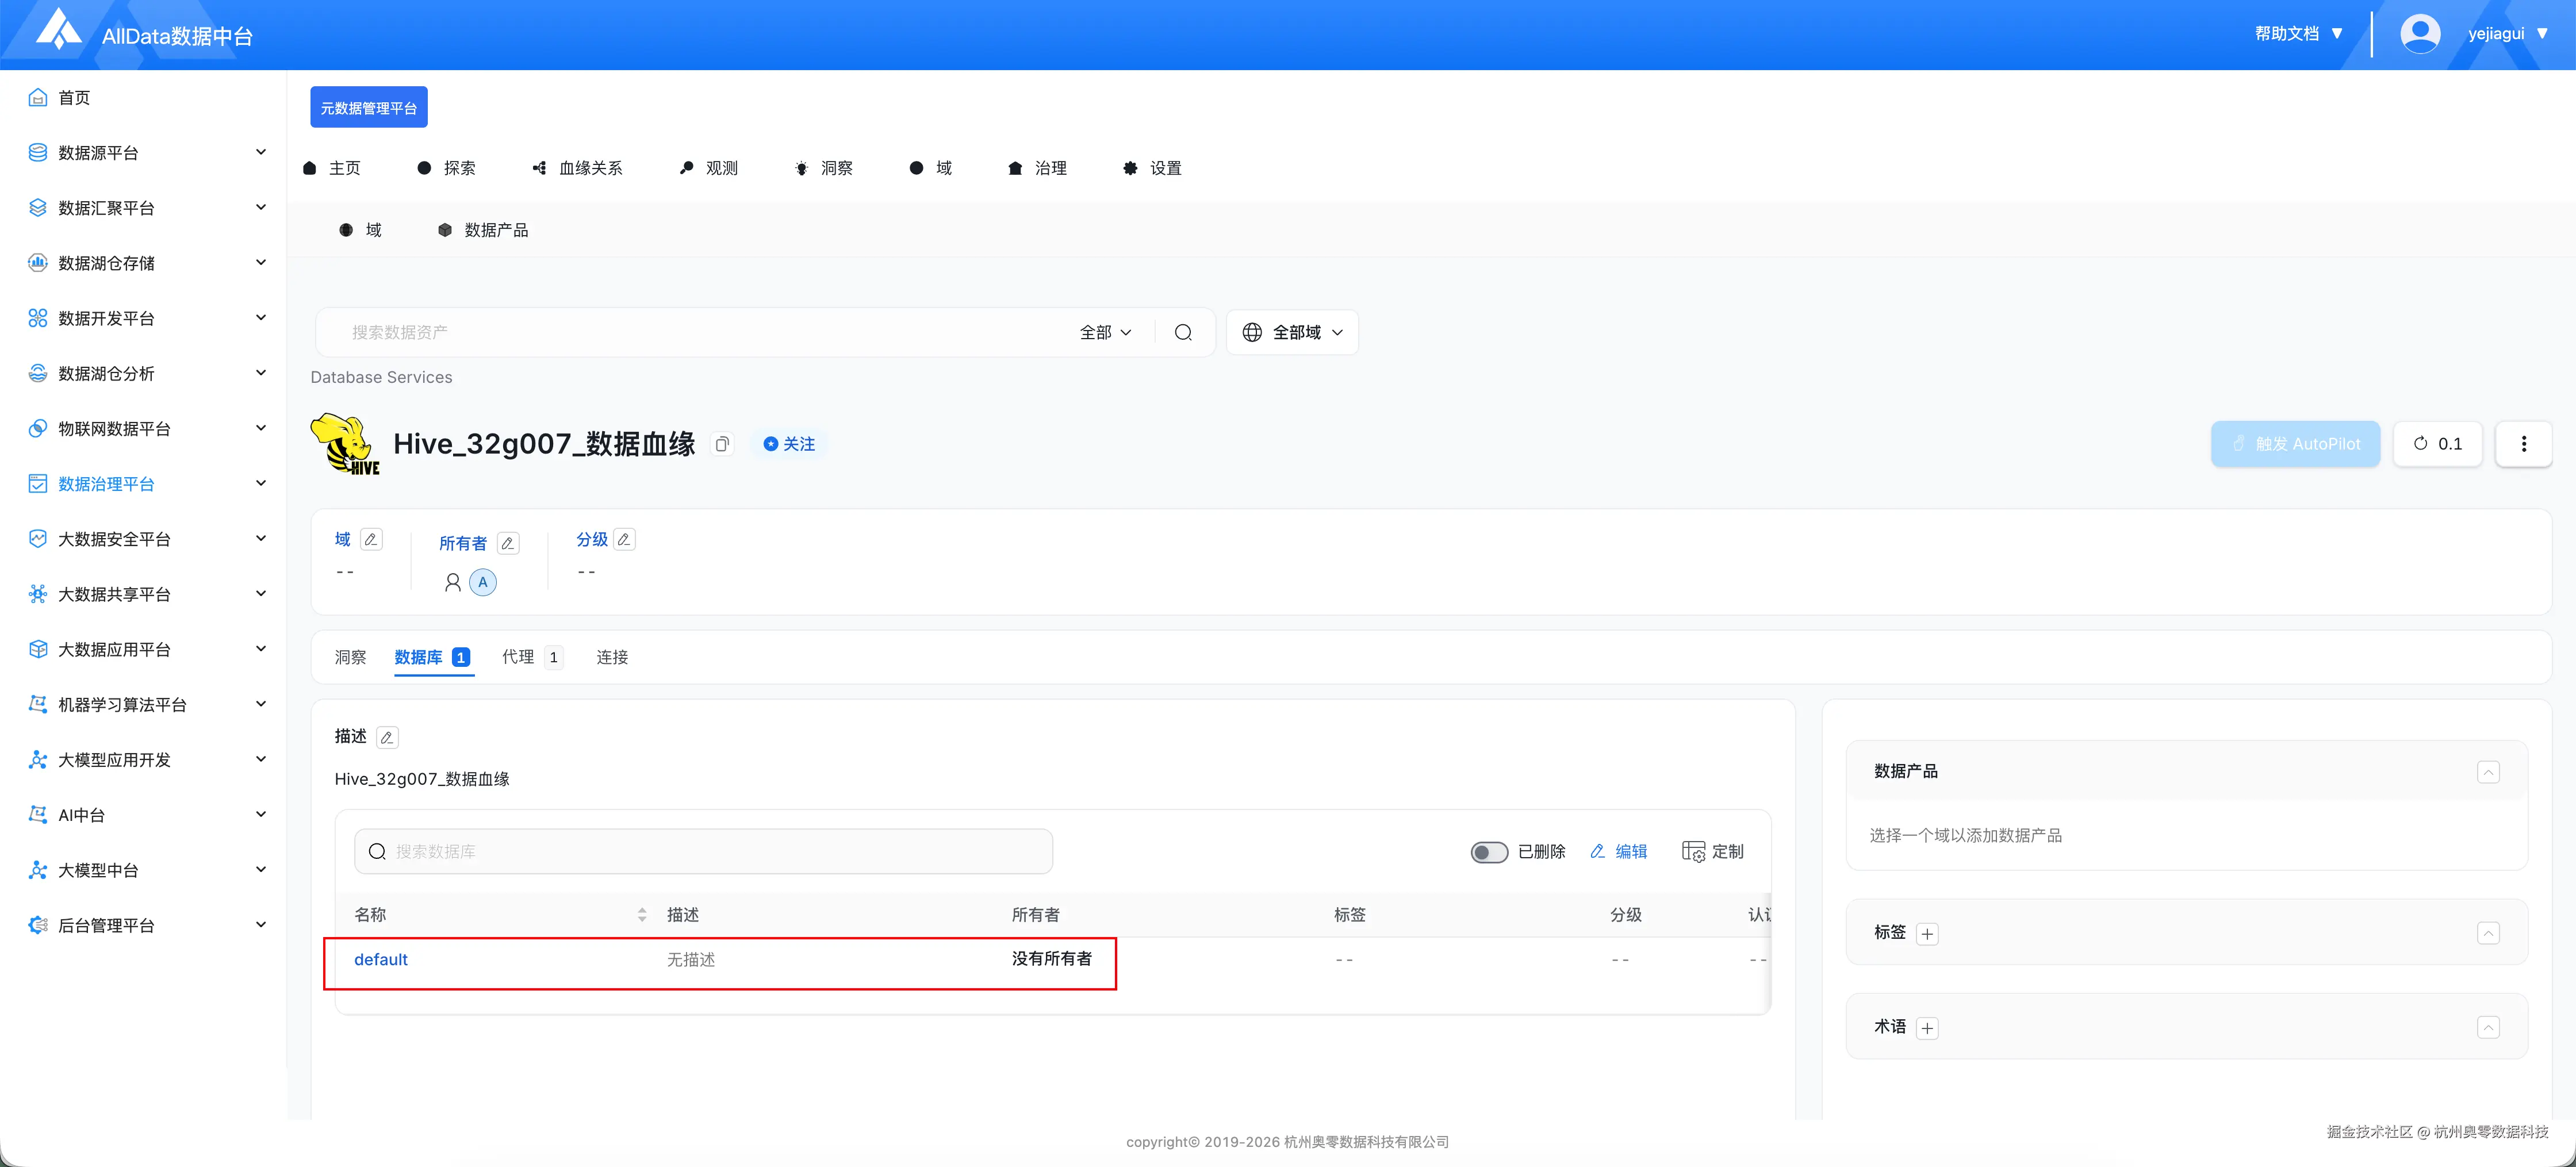Click the 数据汇聚平台 sidebar icon
This screenshot has height=1167, width=2576.
(38, 207)
